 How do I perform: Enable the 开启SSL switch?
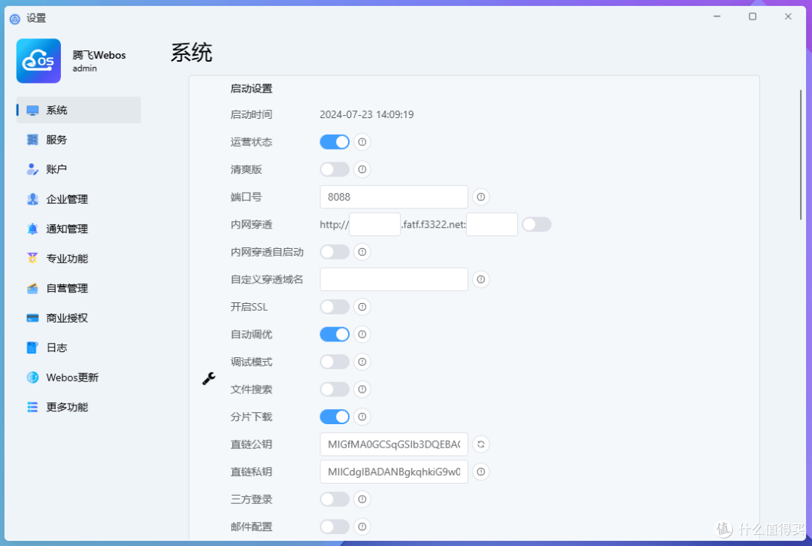click(x=334, y=306)
